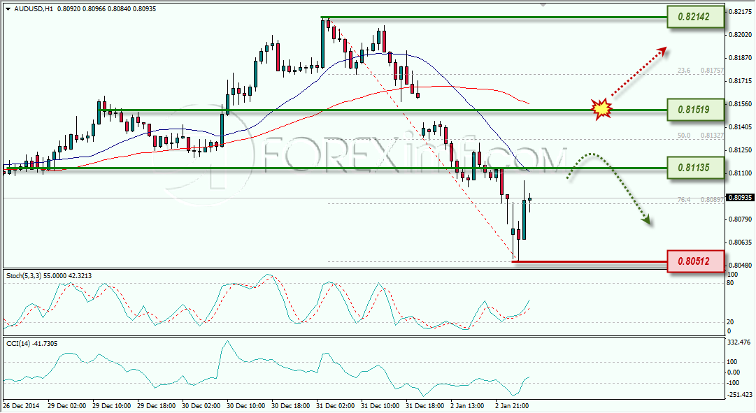Click the 31 Dec 02:00 time label

336,406
